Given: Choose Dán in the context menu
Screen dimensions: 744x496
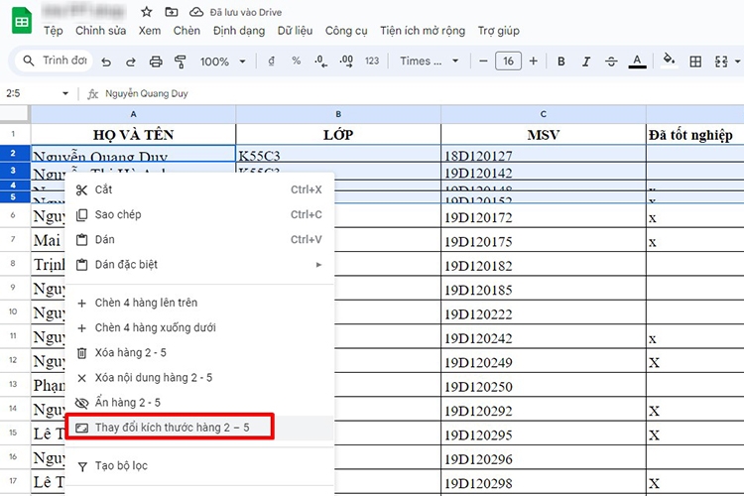Looking at the screenshot, I should point(199,240).
